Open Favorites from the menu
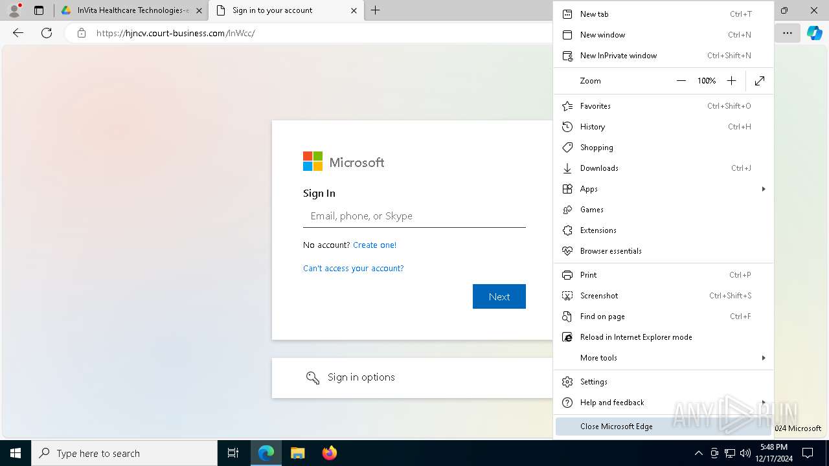The image size is (829, 466). click(x=664, y=106)
